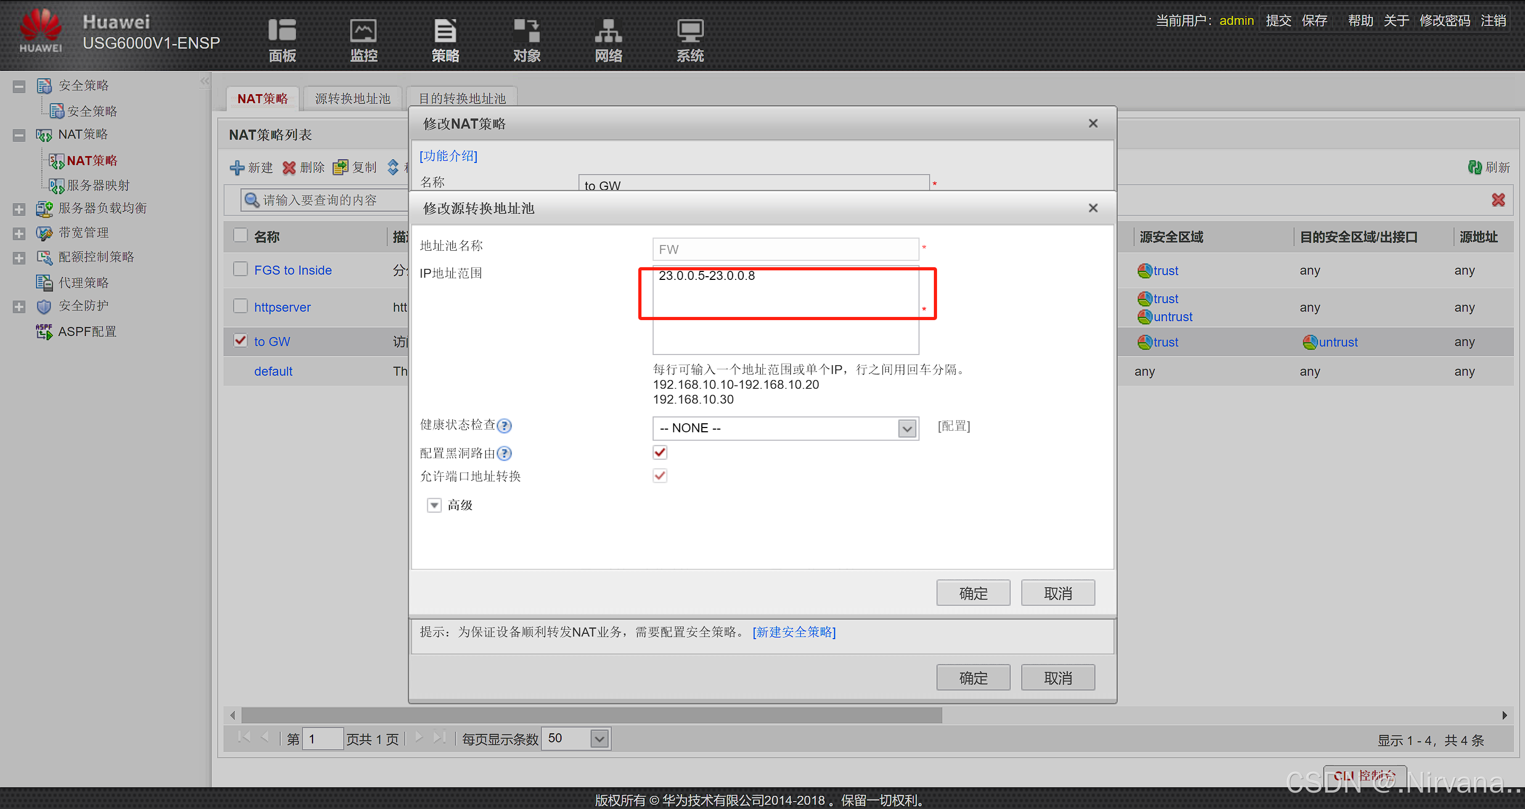The height and width of the screenshot is (809, 1525).
Task: Select ASPF配置 in the sidebar
Action: (87, 332)
